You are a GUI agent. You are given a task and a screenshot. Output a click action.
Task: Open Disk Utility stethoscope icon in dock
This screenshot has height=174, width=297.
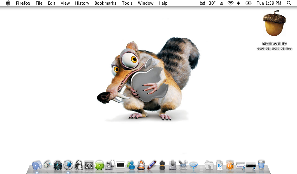[110, 165]
